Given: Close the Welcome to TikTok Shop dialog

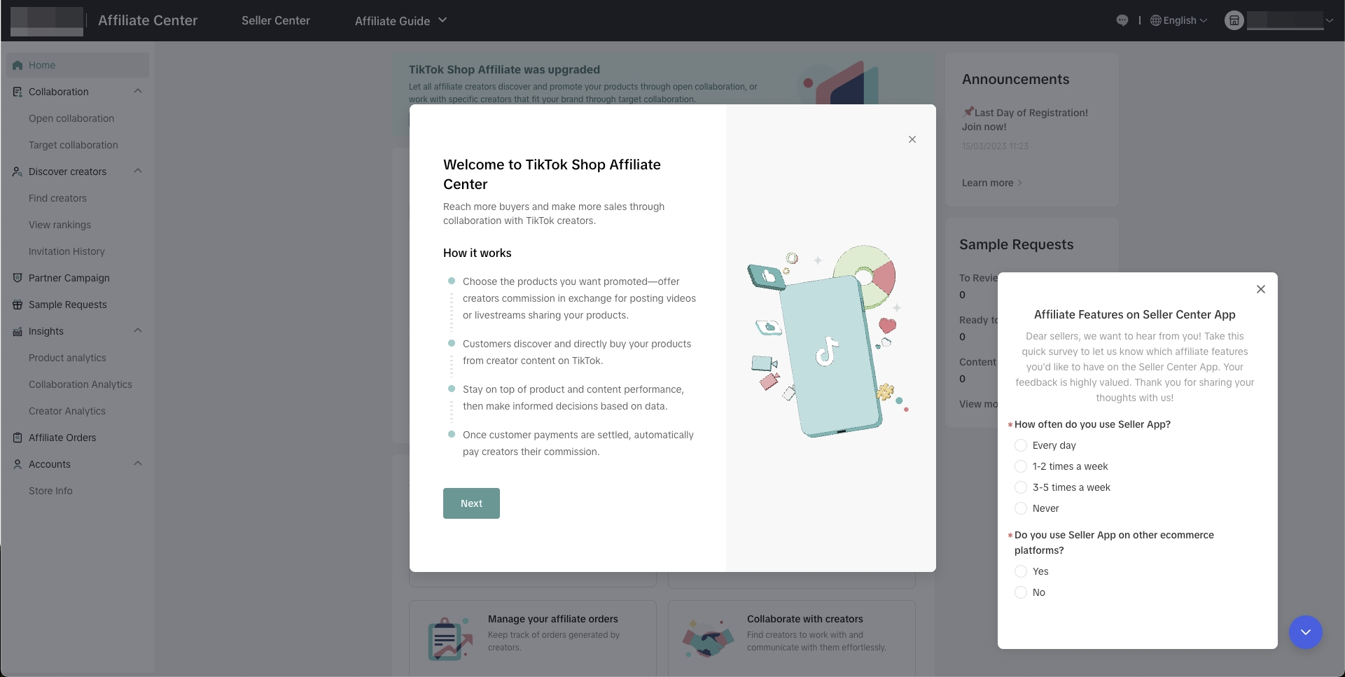Looking at the screenshot, I should point(912,139).
